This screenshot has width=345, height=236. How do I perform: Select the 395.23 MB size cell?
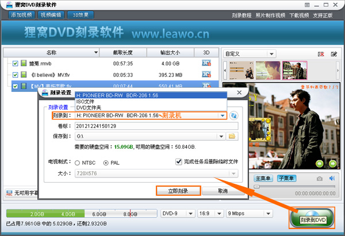pos(170,75)
